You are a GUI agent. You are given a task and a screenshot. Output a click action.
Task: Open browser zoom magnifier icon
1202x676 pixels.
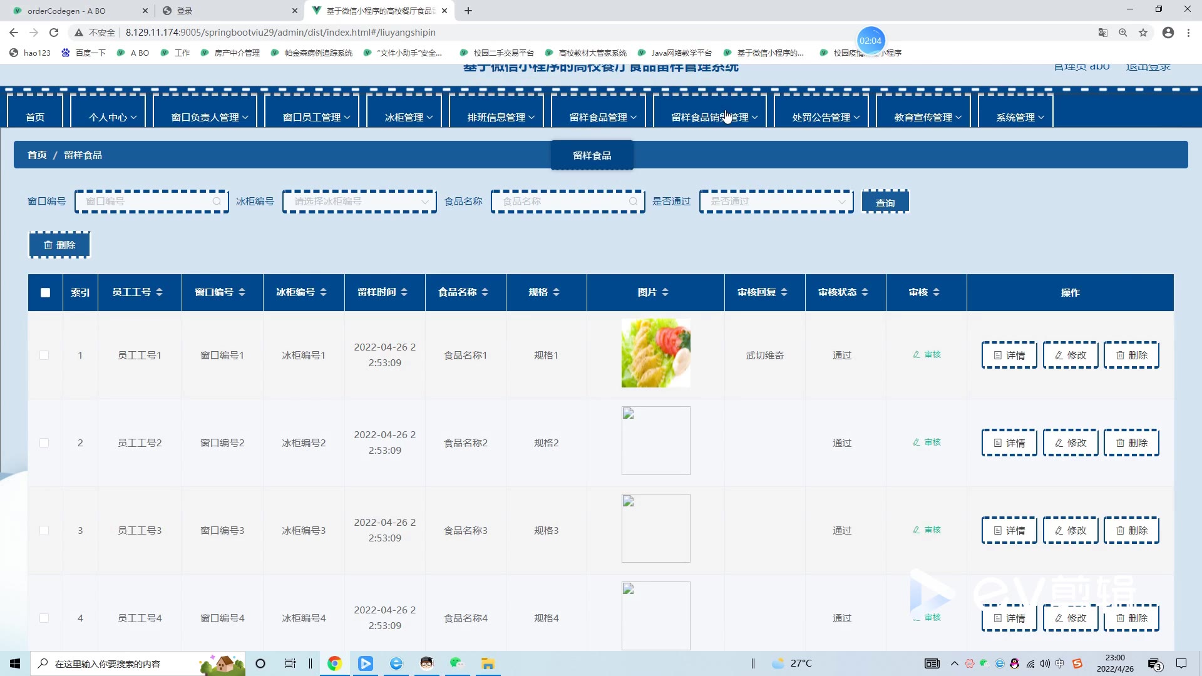tap(1123, 33)
